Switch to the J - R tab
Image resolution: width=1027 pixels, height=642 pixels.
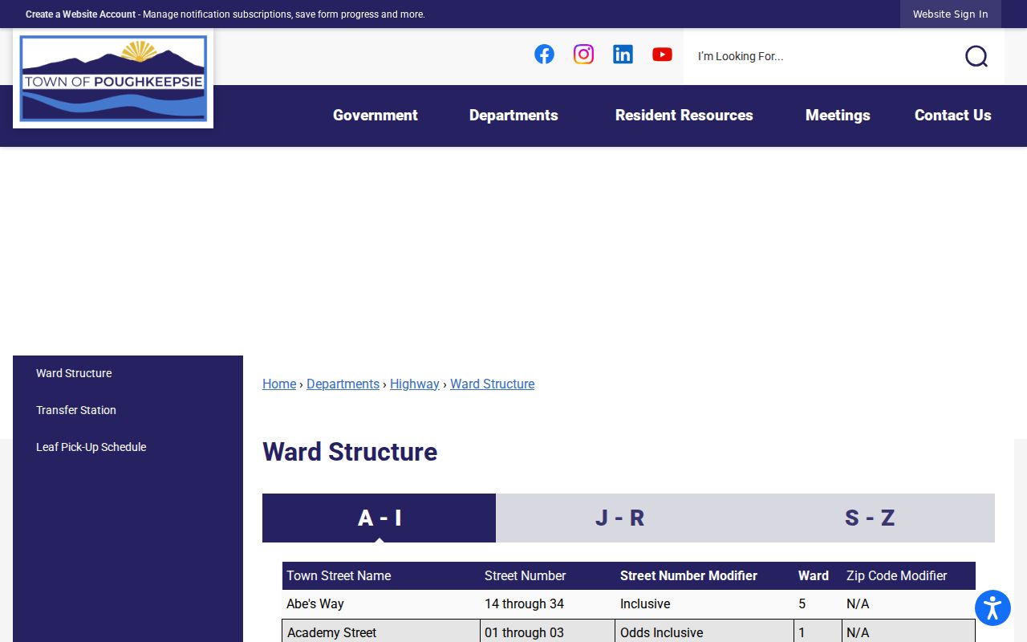(x=620, y=518)
